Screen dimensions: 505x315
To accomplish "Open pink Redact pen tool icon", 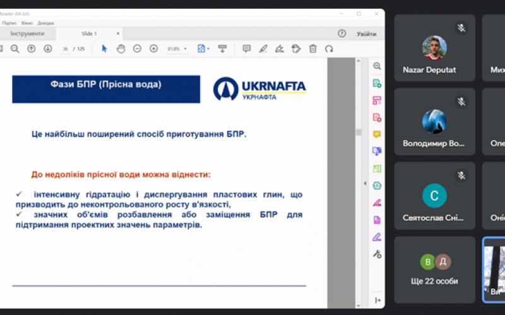I will tap(377, 202).
